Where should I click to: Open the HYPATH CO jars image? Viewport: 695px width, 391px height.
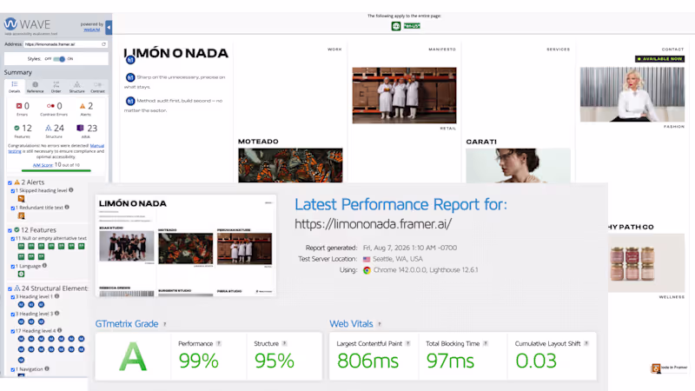[646, 262]
